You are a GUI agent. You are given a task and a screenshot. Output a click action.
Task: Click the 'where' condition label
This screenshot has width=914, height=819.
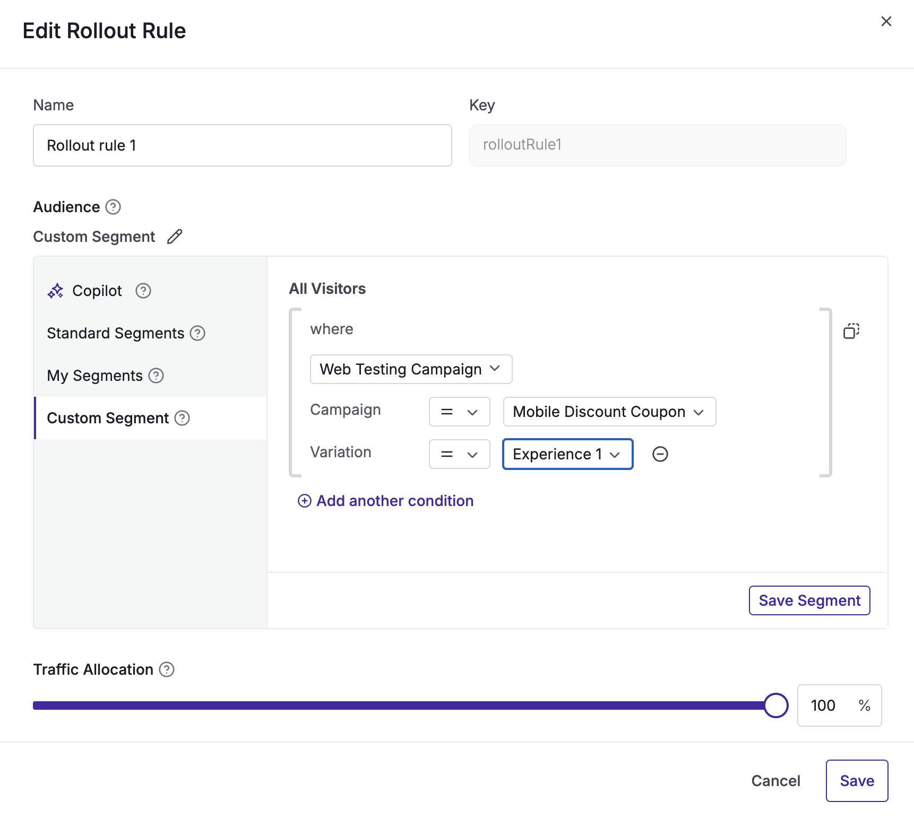coord(332,329)
